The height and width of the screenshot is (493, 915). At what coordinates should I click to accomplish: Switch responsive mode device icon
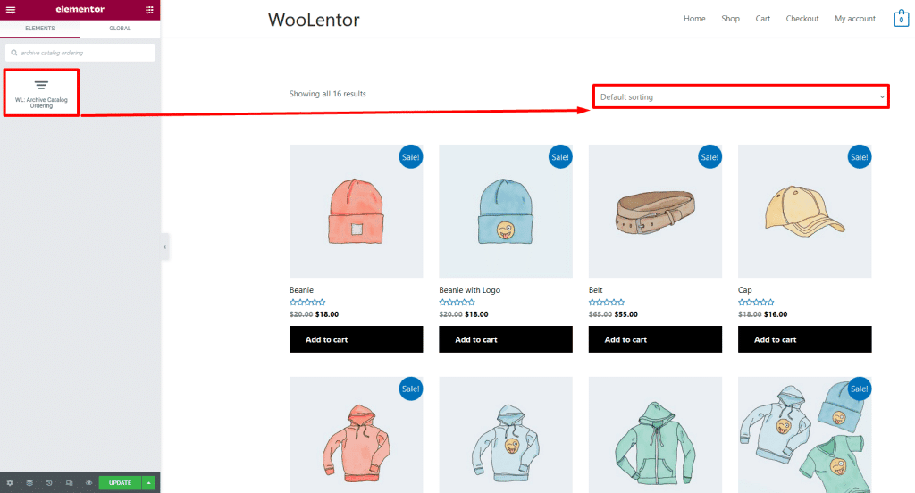[x=69, y=483]
